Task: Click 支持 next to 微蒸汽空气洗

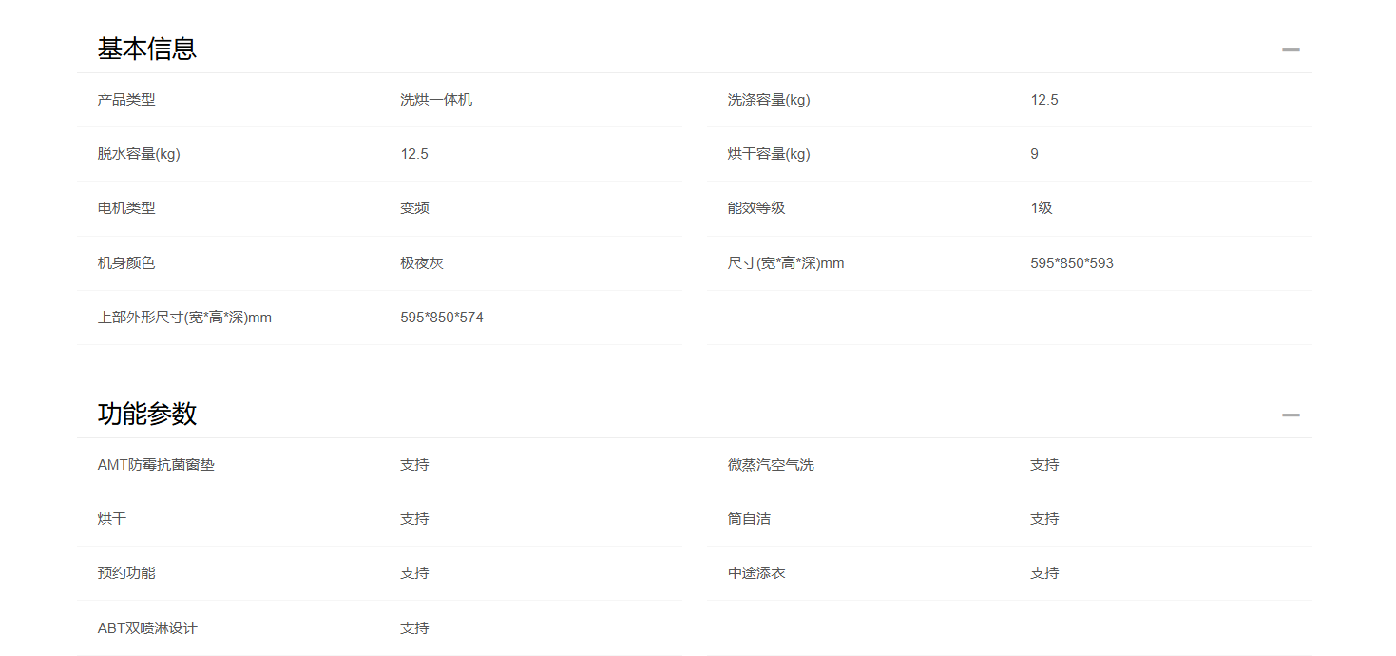Action: (1044, 465)
